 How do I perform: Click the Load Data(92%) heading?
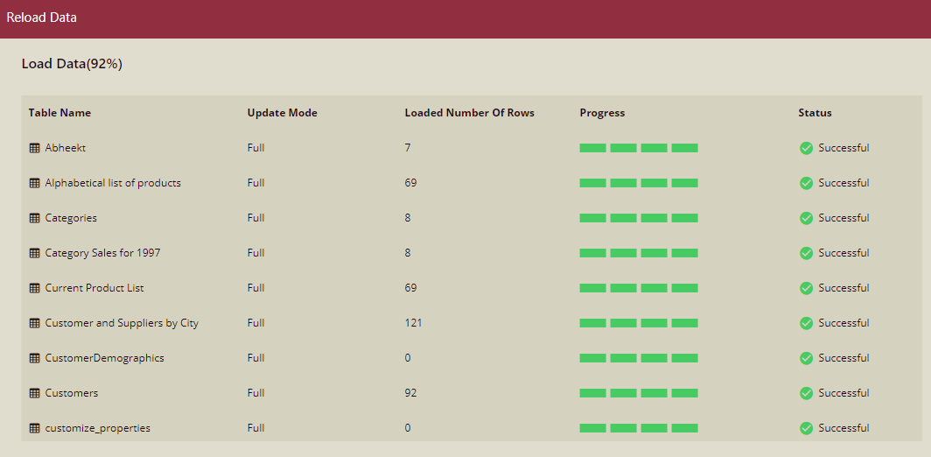coord(72,64)
